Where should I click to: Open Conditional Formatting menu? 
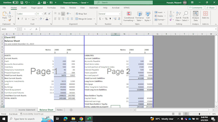(129, 16)
